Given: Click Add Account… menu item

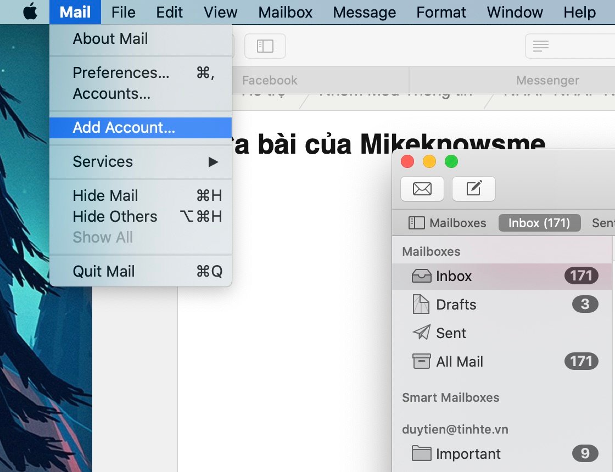Looking at the screenshot, I should 141,127.
